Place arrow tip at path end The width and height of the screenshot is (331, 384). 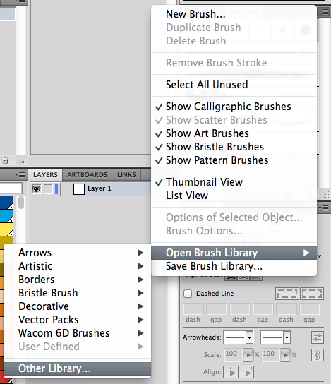[x=246, y=373]
